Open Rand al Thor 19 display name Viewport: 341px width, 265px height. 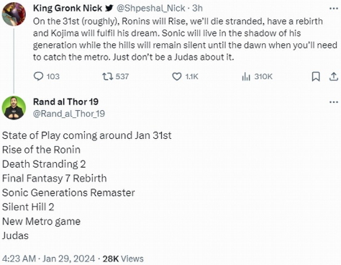point(65,102)
